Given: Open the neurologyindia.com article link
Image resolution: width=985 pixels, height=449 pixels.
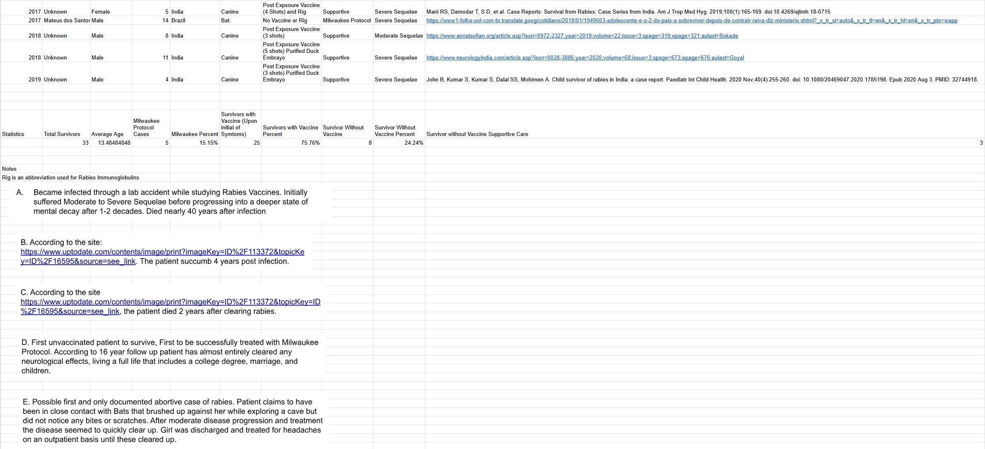Looking at the screenshot, I should [x=585, y=57].
